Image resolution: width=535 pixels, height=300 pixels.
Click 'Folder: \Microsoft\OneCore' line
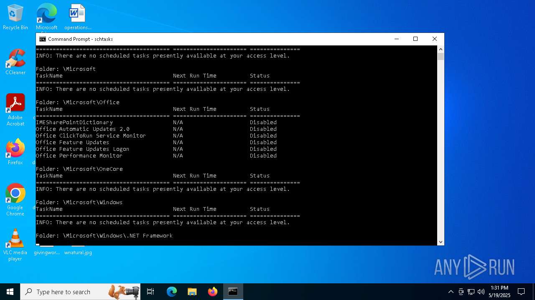tap(79, 169)
